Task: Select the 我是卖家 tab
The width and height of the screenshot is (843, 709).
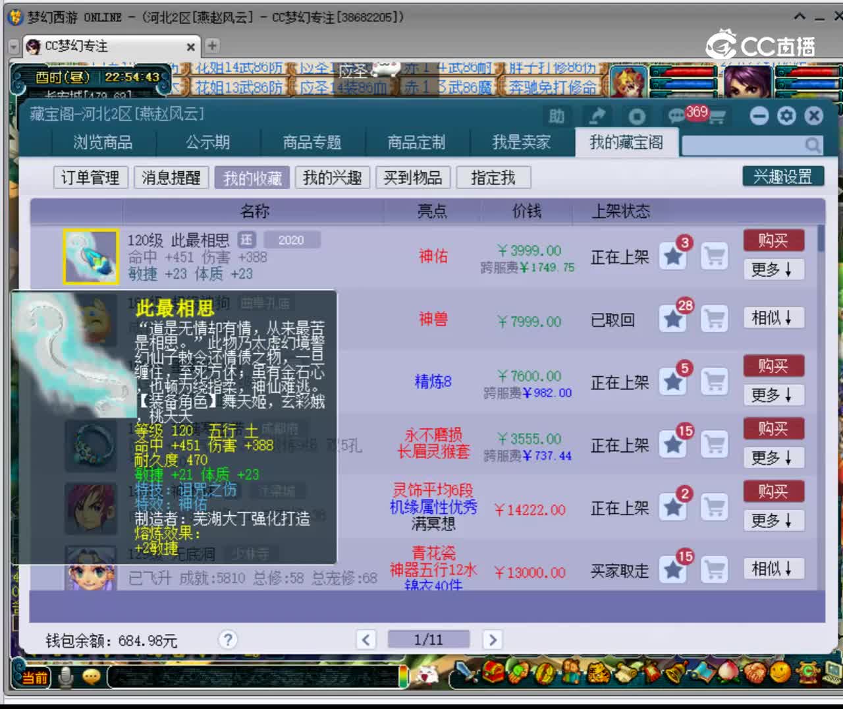Action: tap(521, 142)
